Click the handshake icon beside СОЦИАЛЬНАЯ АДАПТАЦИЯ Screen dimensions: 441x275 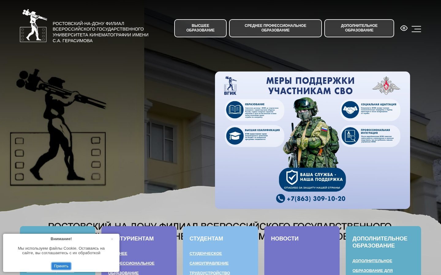pyautogui.click(x=350, y=110)
